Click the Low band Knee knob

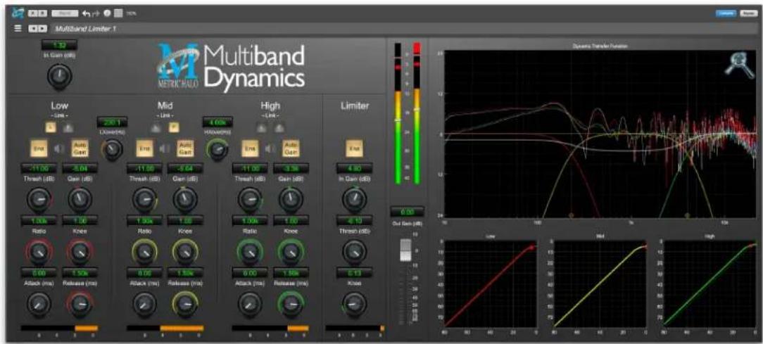point(78,251)
